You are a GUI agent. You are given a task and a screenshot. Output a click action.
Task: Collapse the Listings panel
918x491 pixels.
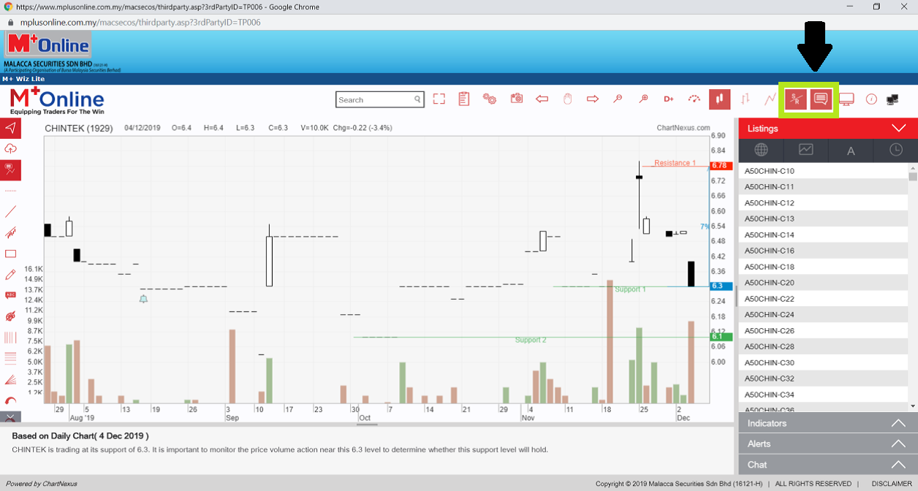coord(898,129)
